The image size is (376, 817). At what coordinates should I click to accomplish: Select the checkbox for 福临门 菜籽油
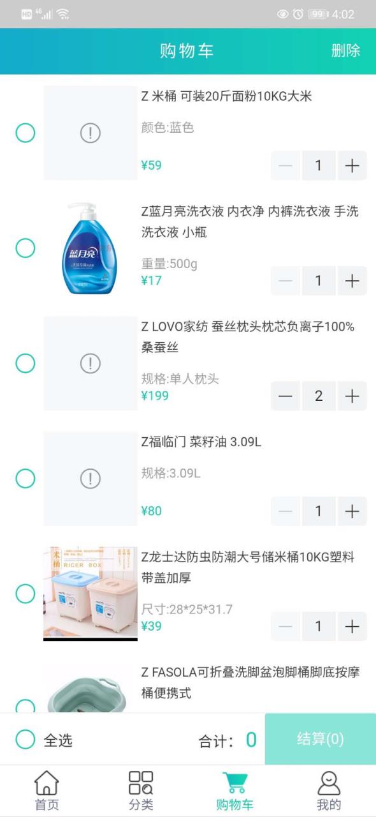[24, 477]
